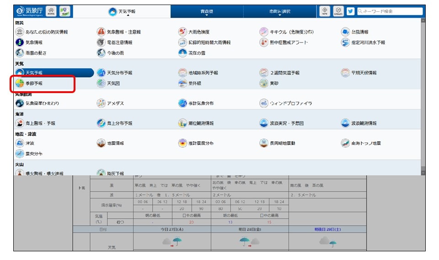The width and height of the screenshot is (439, 260).
Task: Click the 今日 27日(木) column header
Action: (x=172, y=229)
